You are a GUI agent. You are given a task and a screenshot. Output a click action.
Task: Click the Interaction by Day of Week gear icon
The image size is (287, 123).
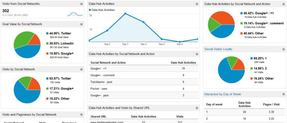click(284, 94)
